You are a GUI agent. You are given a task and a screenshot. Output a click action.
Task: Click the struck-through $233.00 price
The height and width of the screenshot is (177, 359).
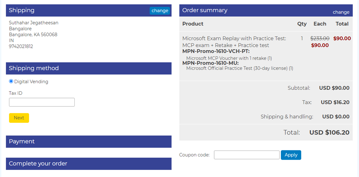coord(320,38)
